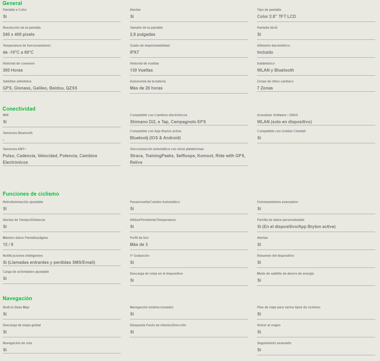Click the Bluetootj (IOS & Android) value
The height and width of the screenshot is (361, 380).
coord(155,138)
